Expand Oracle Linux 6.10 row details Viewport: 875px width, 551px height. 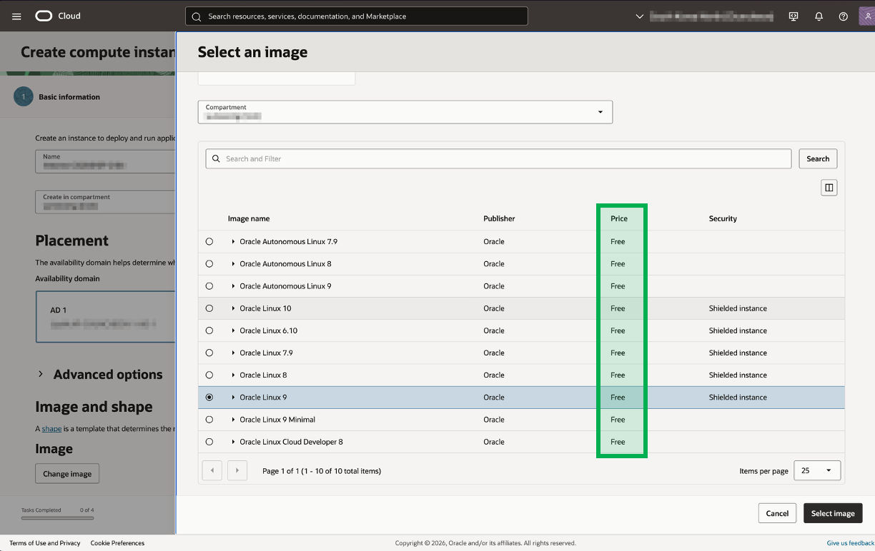click(x=233, y=330)
